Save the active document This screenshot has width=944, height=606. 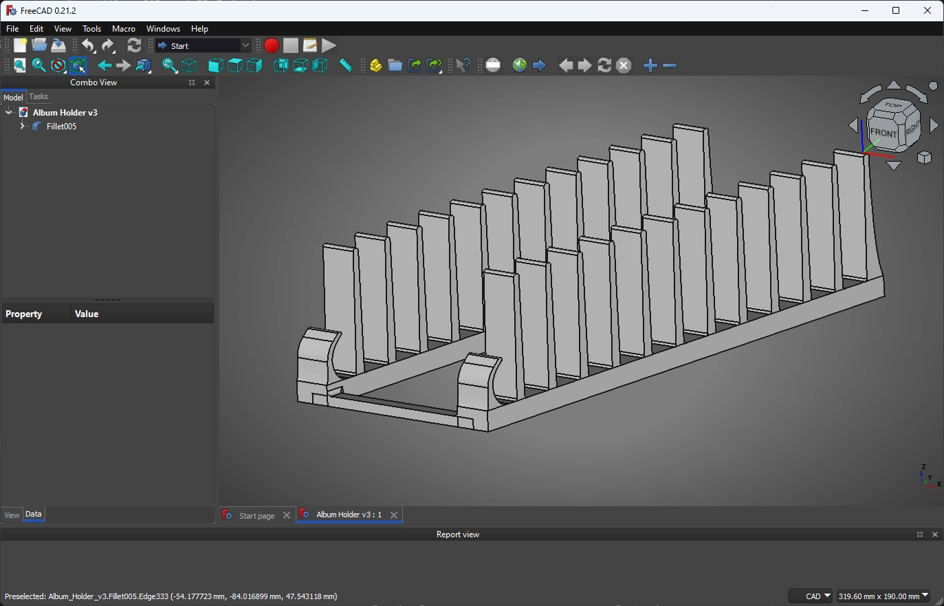click(58, 45)
